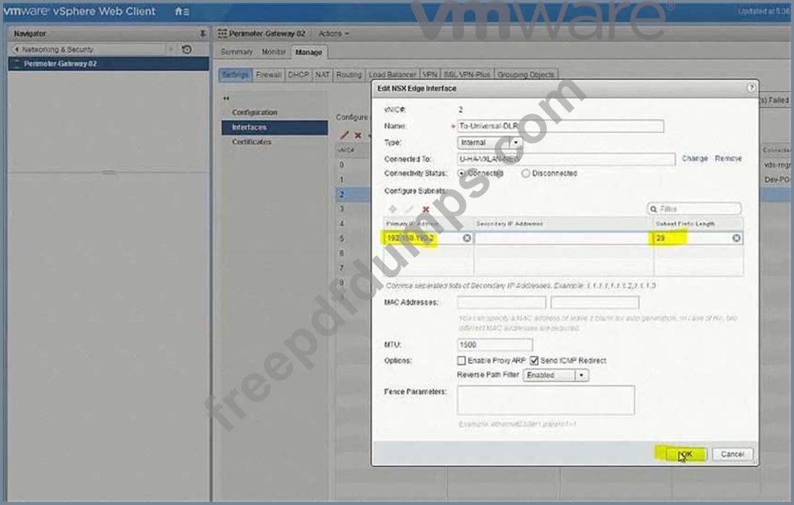Click the Primary IP Address column header

click(428, 224)
